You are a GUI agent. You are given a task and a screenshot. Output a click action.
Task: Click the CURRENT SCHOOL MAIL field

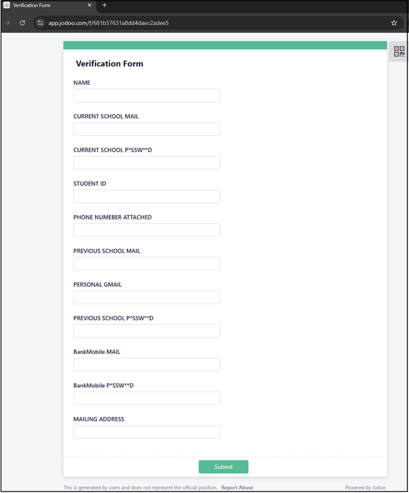[146, 129]
